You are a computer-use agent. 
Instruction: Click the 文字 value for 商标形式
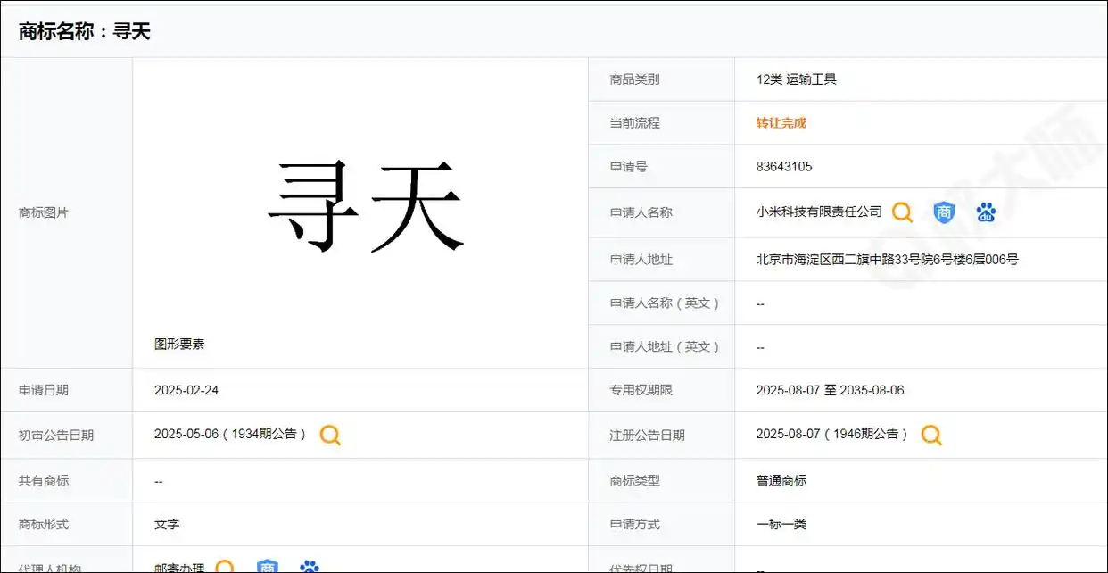(167, 524)
